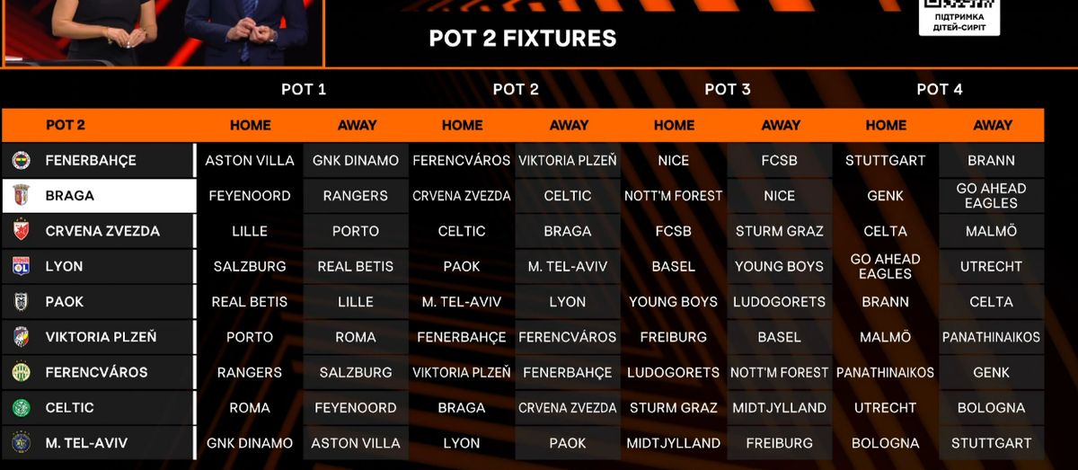Click the Celtic club crest icon
The height and width of the screenshot is (470, 1078).
pos(21,407)
